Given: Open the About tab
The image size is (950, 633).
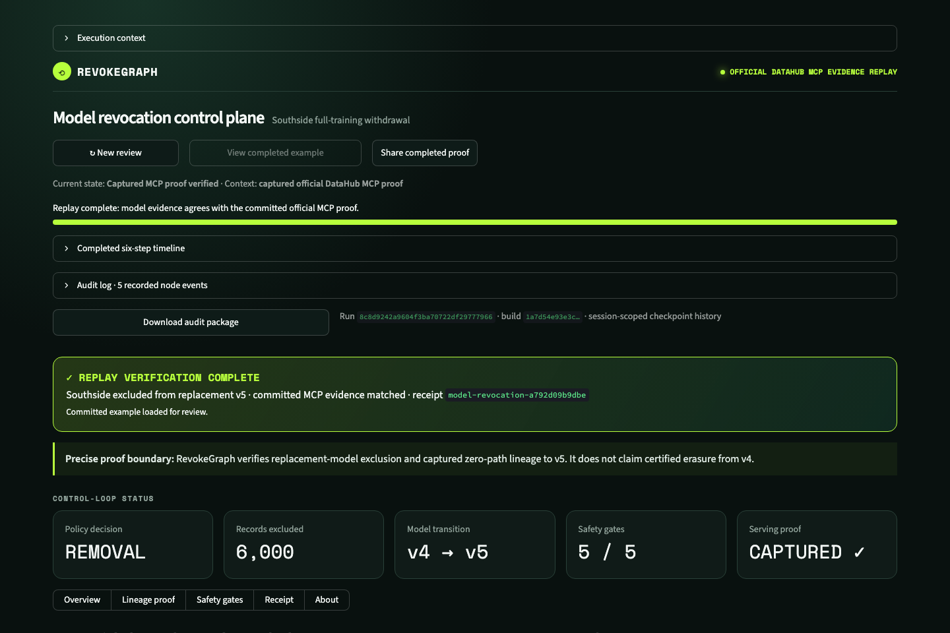Looking at the screenshot, I should pyautogui.click(x=327, y=600).
